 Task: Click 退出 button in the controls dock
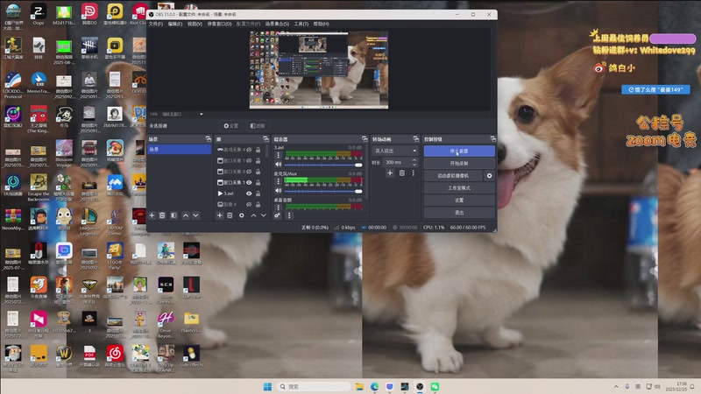click(x=459, y=213)
